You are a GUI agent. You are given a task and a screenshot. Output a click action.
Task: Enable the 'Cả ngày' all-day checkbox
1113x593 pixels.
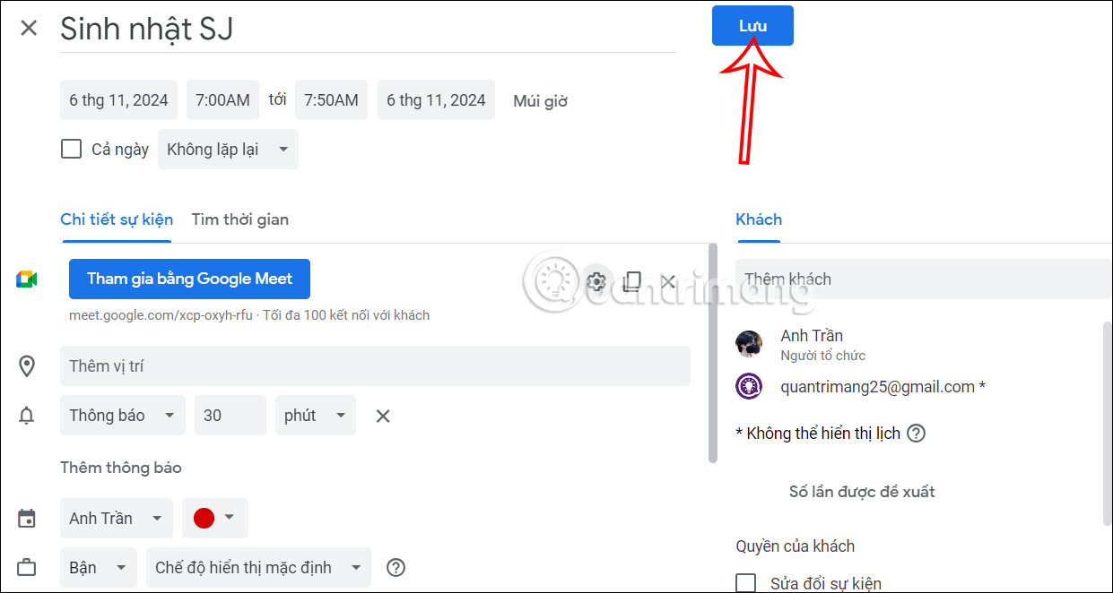[71, 149]
